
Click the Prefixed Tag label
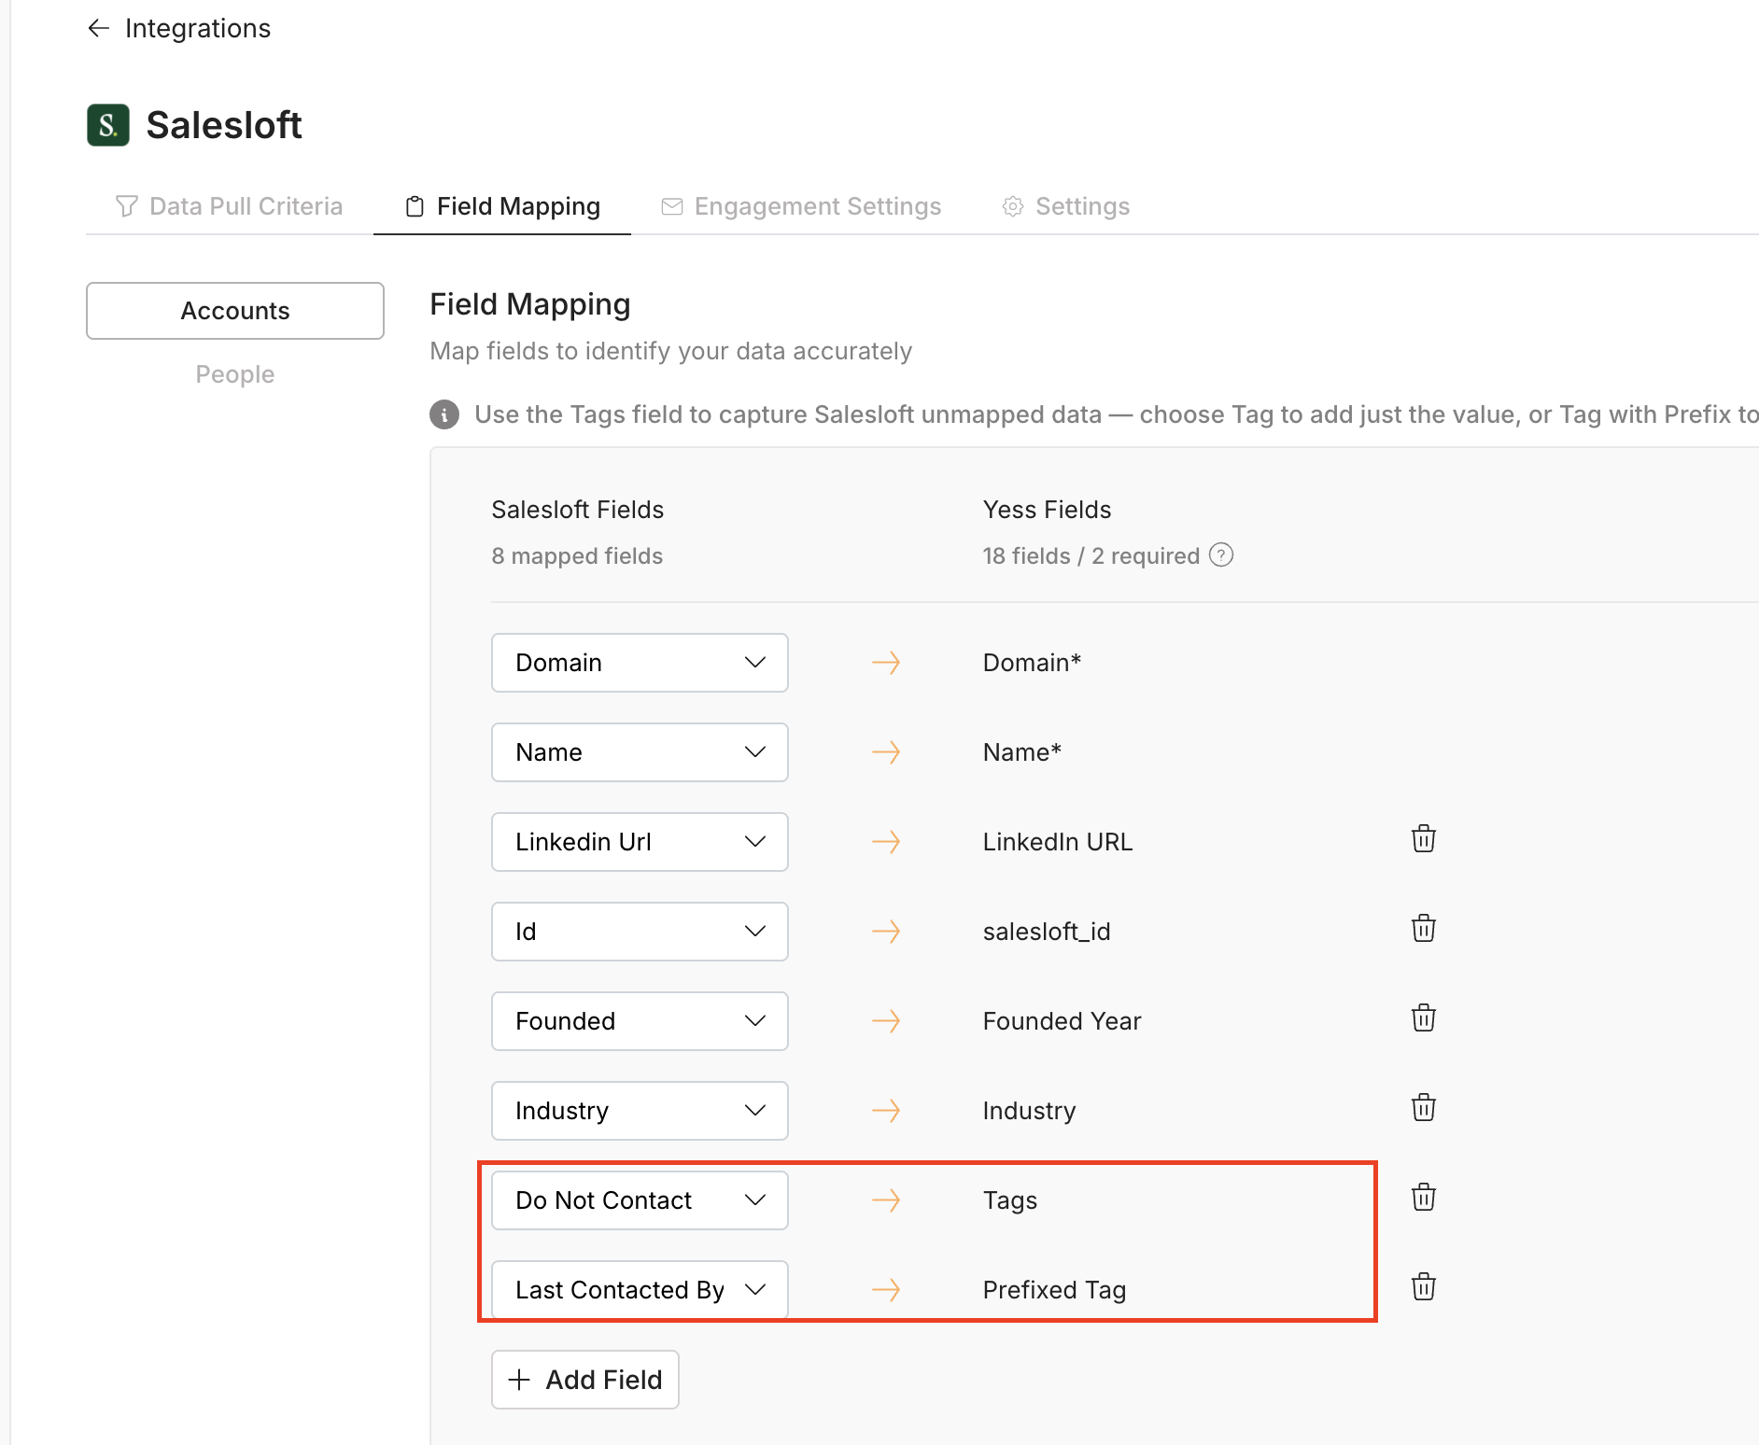(1055, 1290)
